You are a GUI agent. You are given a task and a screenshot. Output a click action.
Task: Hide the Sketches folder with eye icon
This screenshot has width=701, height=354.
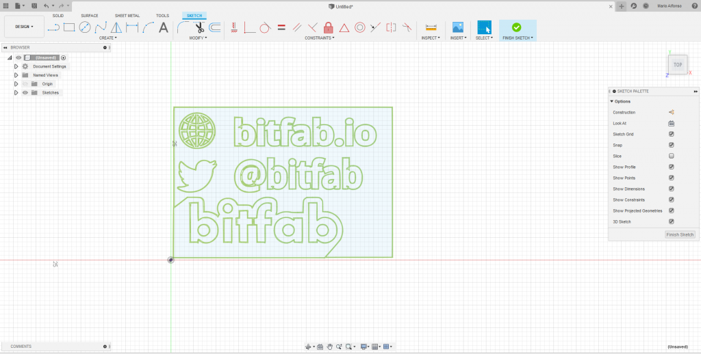tap(25, 92)
